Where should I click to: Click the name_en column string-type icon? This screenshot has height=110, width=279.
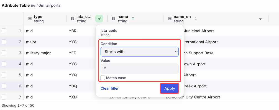point(170,18)
